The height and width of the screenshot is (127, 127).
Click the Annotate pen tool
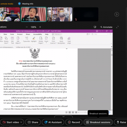point(101,27)
